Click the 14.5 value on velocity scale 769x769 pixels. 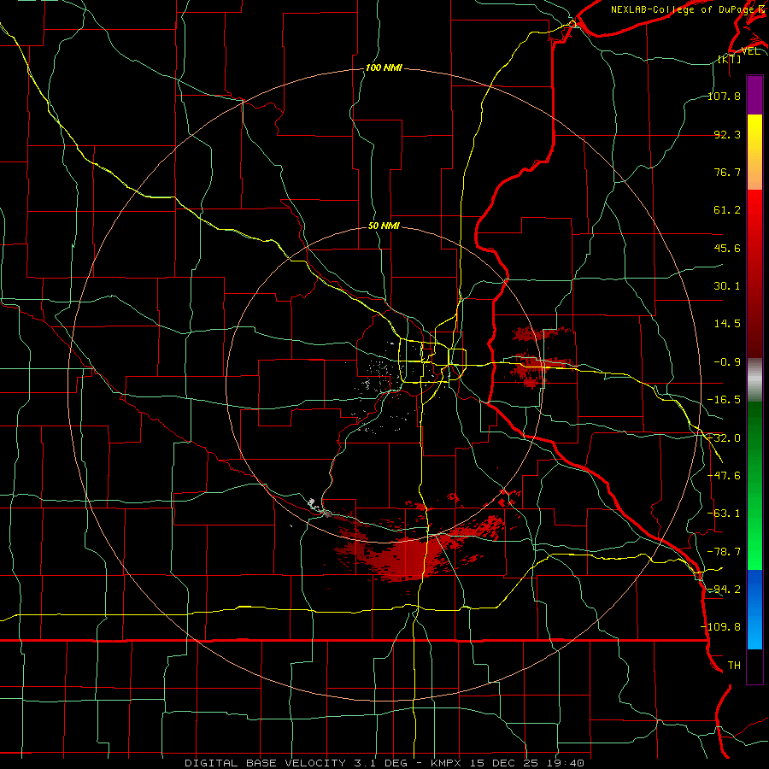(727, 324)
